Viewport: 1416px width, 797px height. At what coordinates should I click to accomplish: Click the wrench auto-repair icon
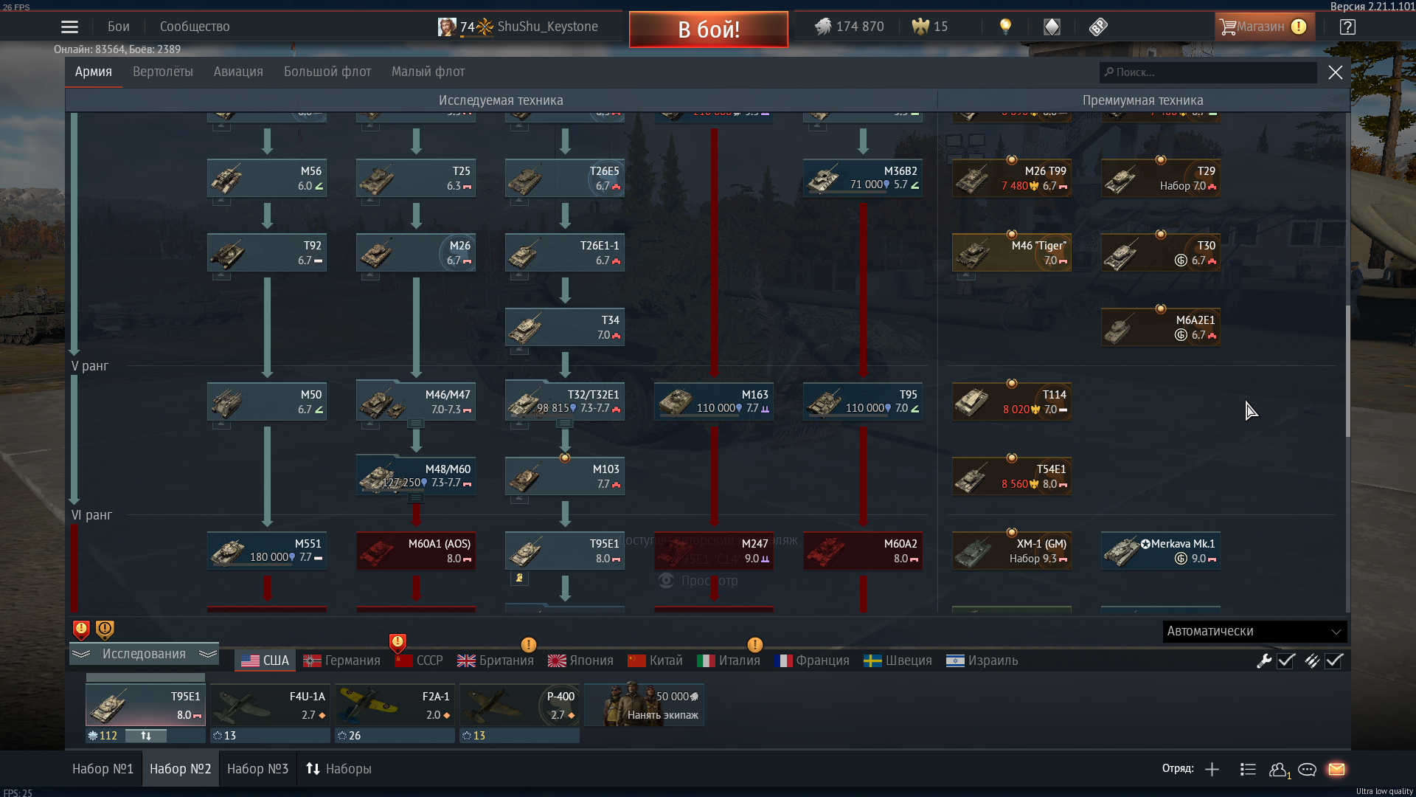pyautogui.click(x=1264, y=661)
